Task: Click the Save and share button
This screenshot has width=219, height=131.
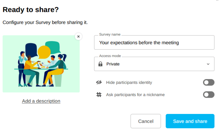Action: [190, 121]
